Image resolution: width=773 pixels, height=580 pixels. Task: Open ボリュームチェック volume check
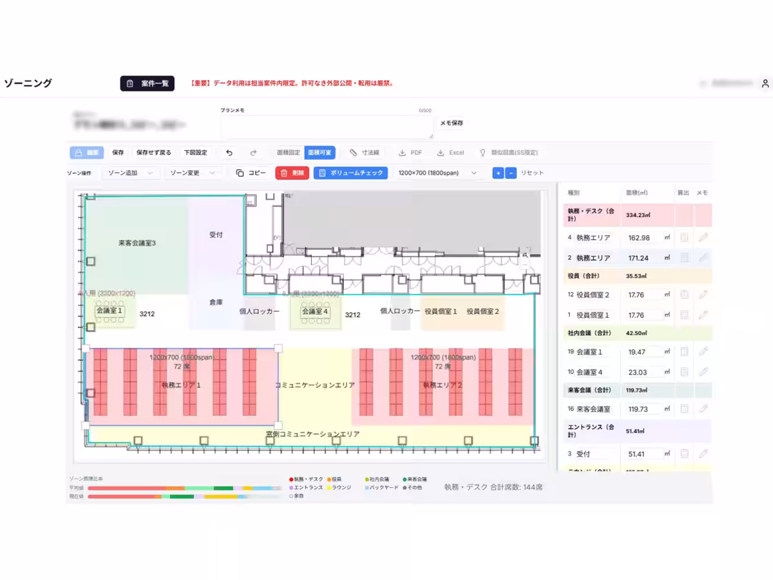[350, 173]
